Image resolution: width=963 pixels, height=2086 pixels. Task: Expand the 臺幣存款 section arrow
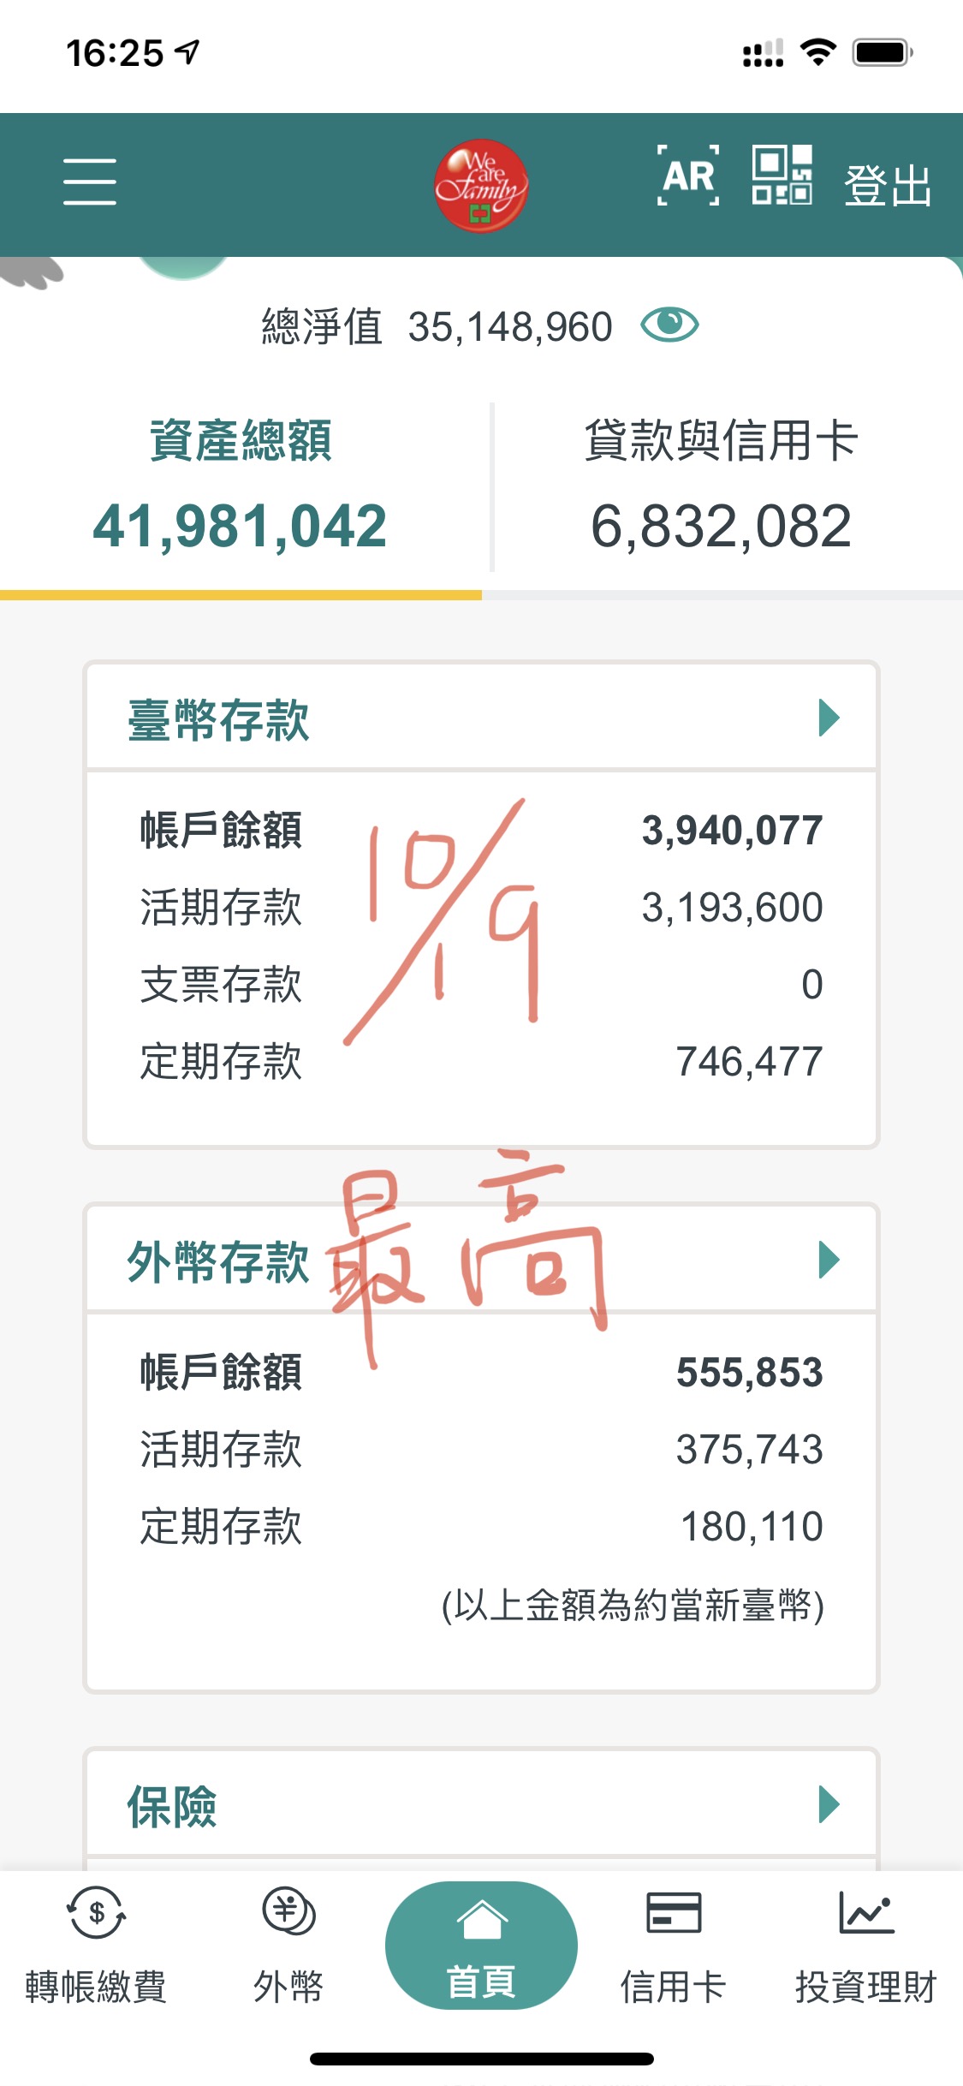click(829, 718)
